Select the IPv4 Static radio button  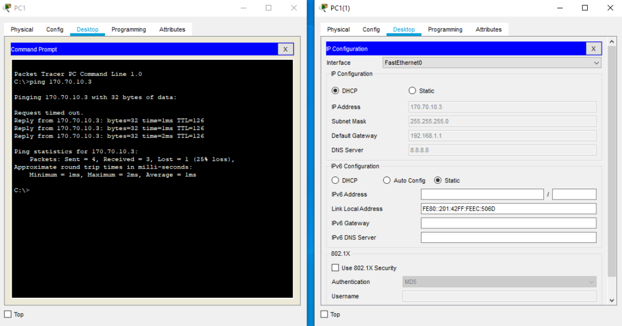click(412, 91)
